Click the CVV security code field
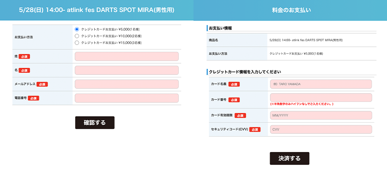 [x=321, y=129]
